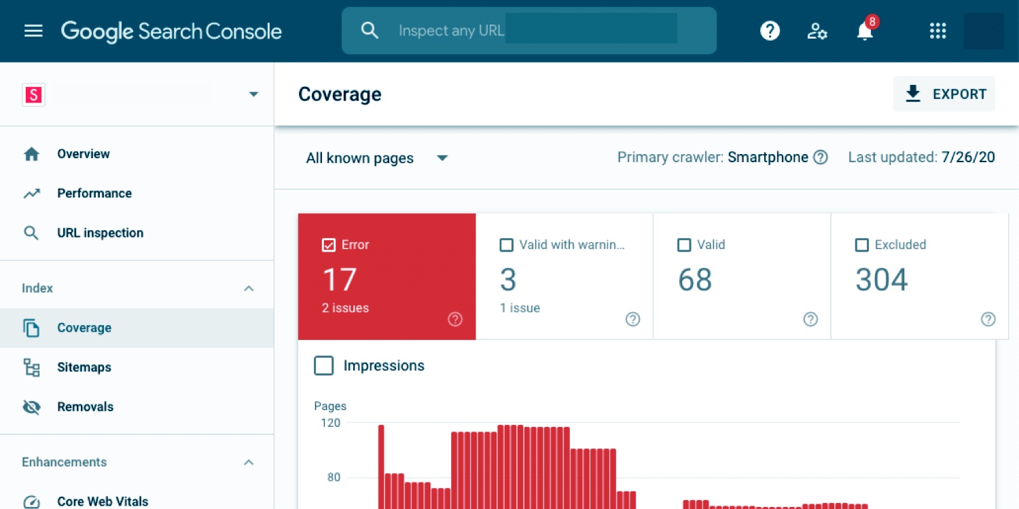Click the download arrow icon on Export
1019x509 pixels.
(x=913, y=94)
